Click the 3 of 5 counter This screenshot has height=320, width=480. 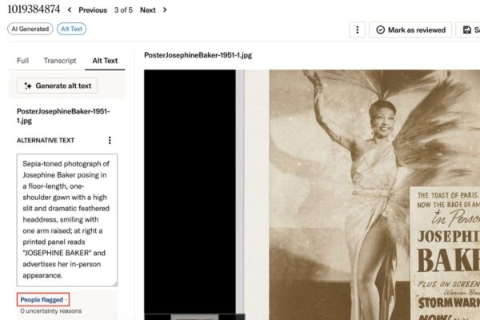coord(123,10)
